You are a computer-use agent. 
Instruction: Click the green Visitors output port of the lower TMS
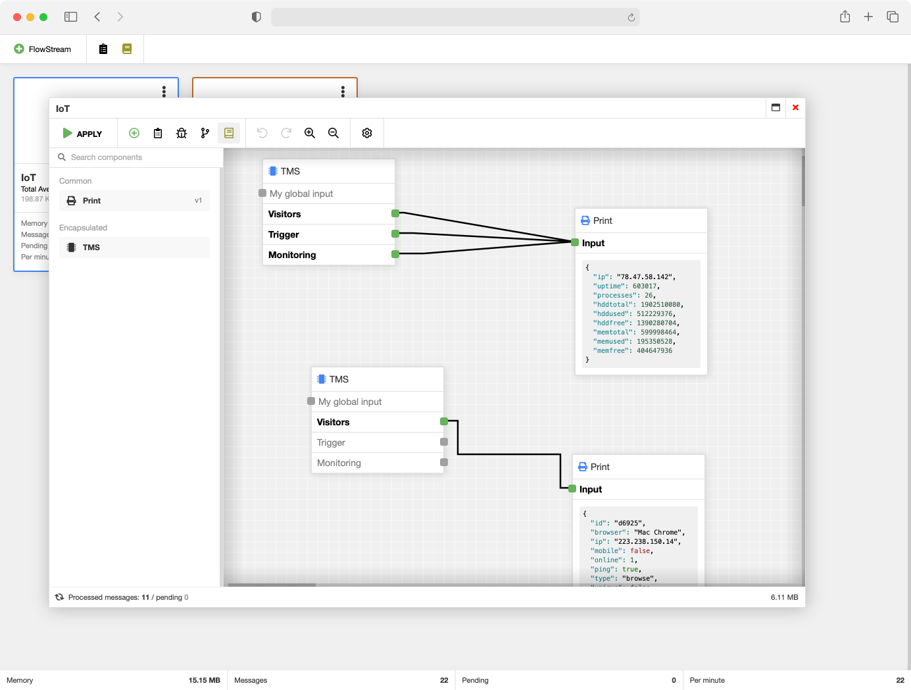444,421
